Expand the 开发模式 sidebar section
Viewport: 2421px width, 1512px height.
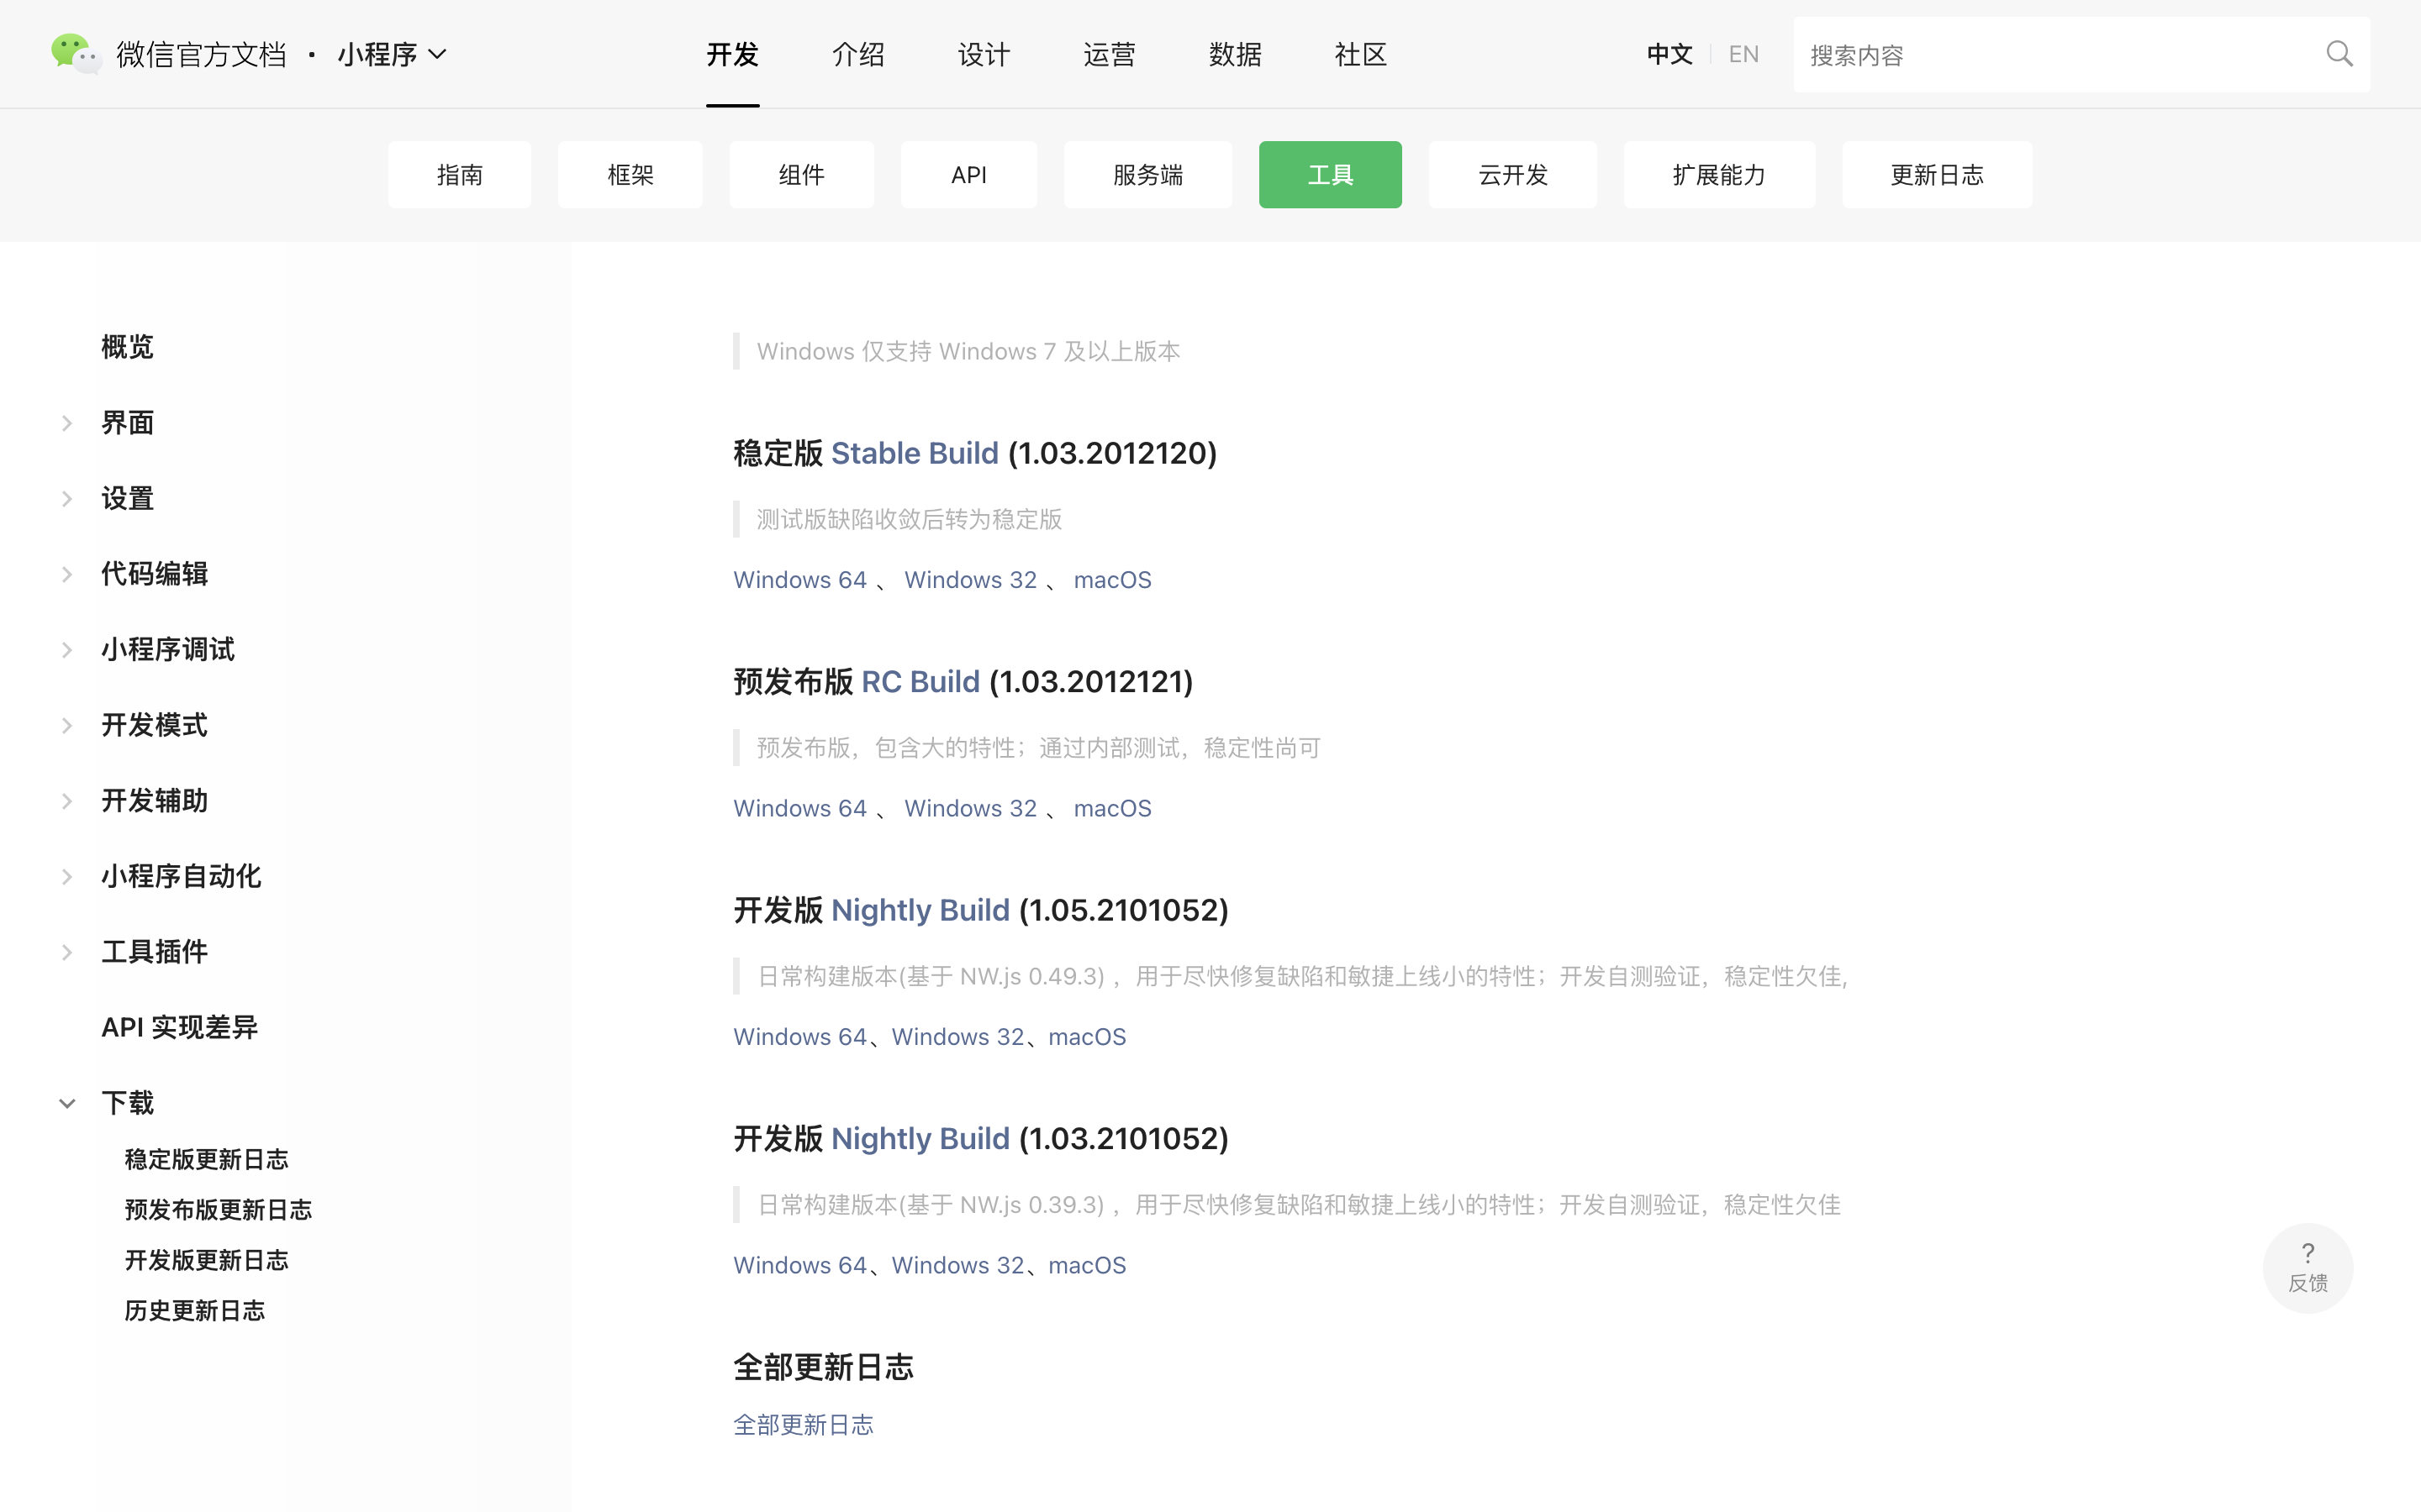[67, 725]
